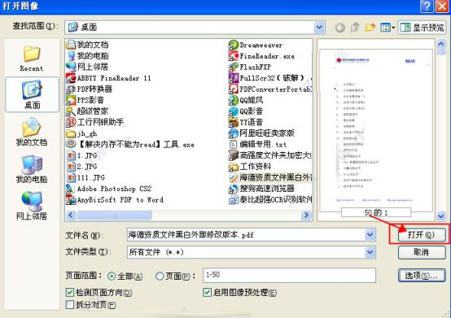Open the view menu icon
Screen dimensions: 451x318
388,28
